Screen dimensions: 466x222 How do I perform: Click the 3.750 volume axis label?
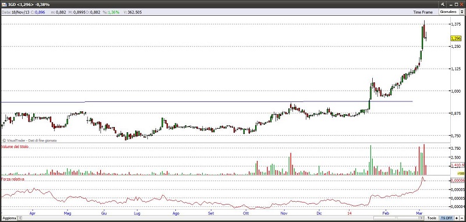click(x=456, y=148)
